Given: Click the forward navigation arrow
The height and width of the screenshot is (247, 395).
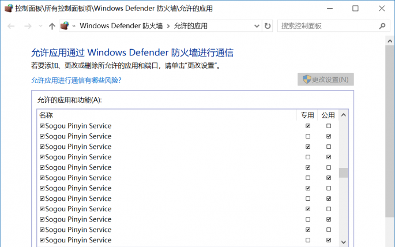Looking at the screenshot, I should tap(27, 26).
